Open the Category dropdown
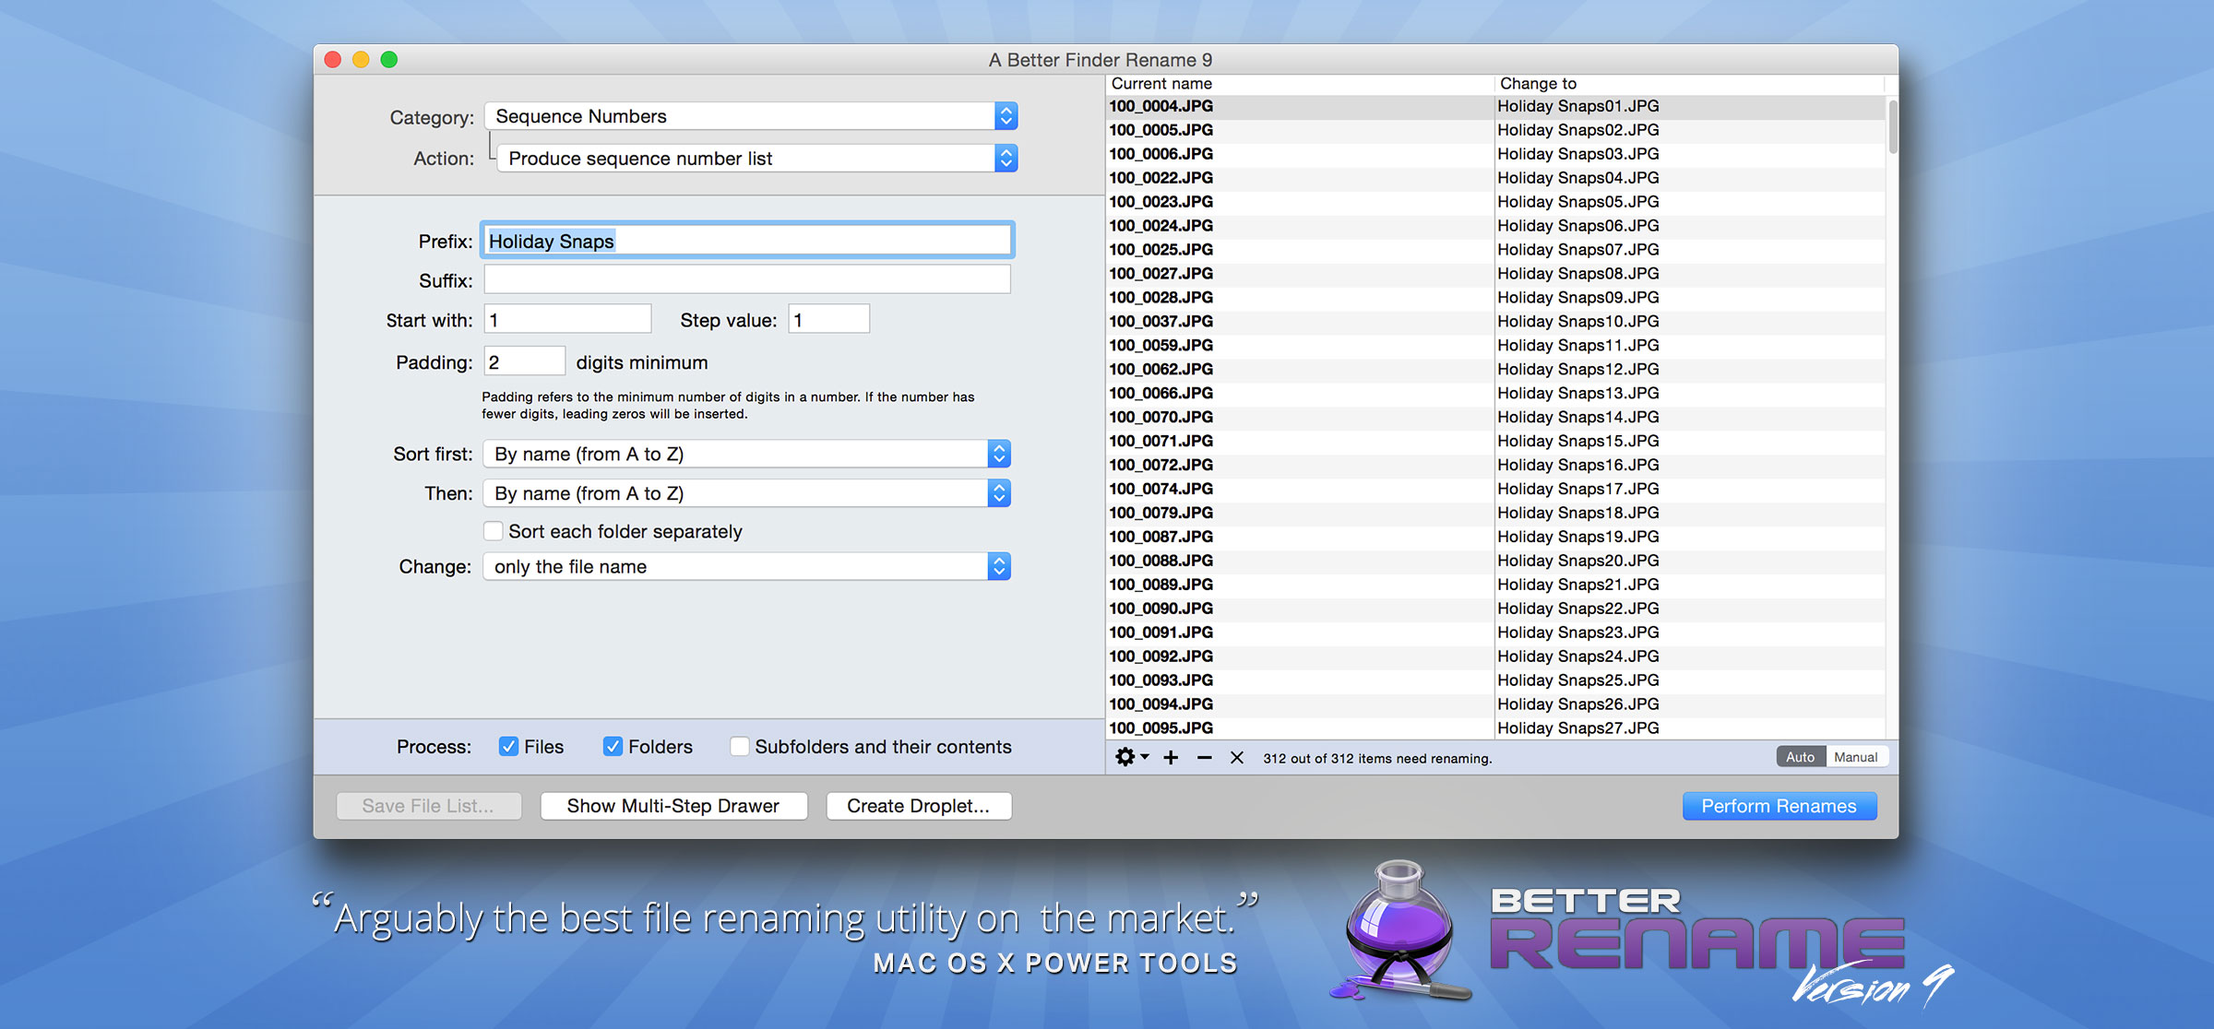Image resolution: width=2214 pixels, height=1029 pixels. [x=751, y=116]
